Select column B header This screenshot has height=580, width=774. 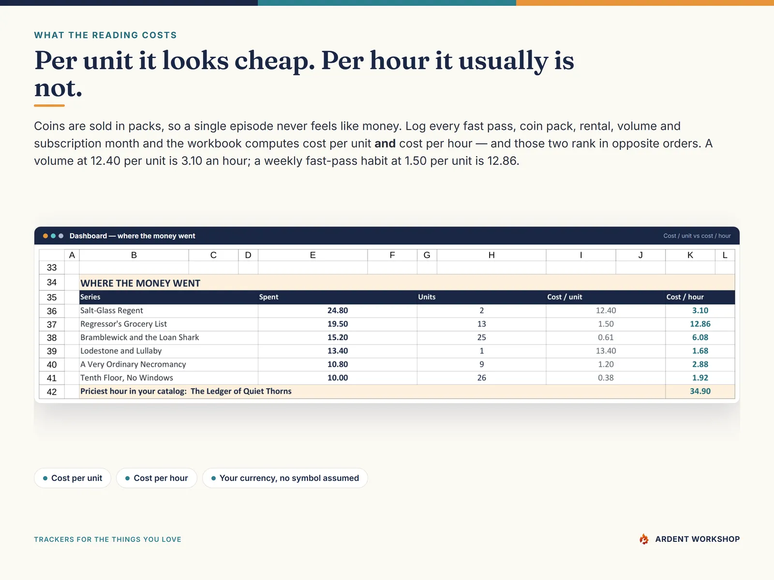tap(134, 255)
